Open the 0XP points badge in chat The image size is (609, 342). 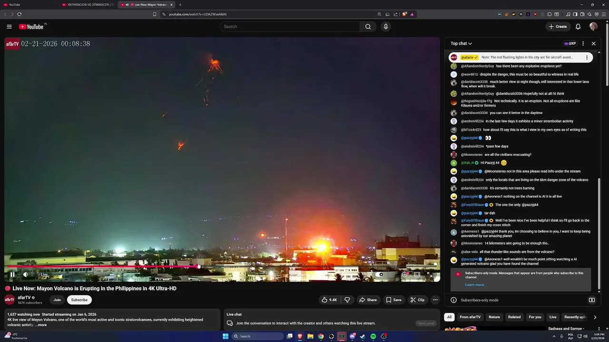pyautogui.click(x=570, y=43)
